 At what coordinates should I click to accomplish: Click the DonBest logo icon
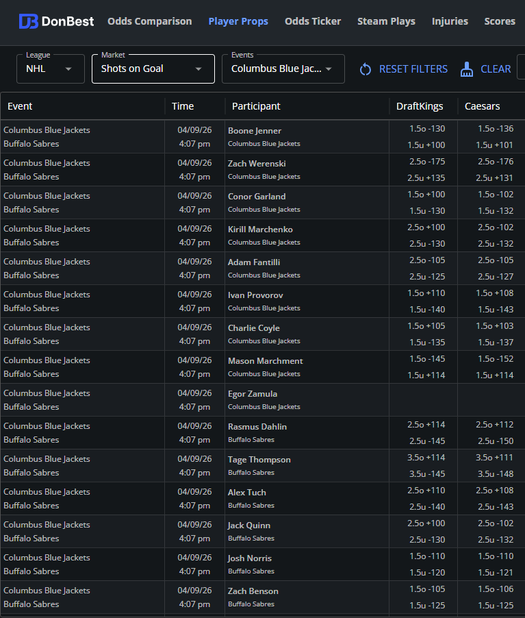tap(28, 21)
